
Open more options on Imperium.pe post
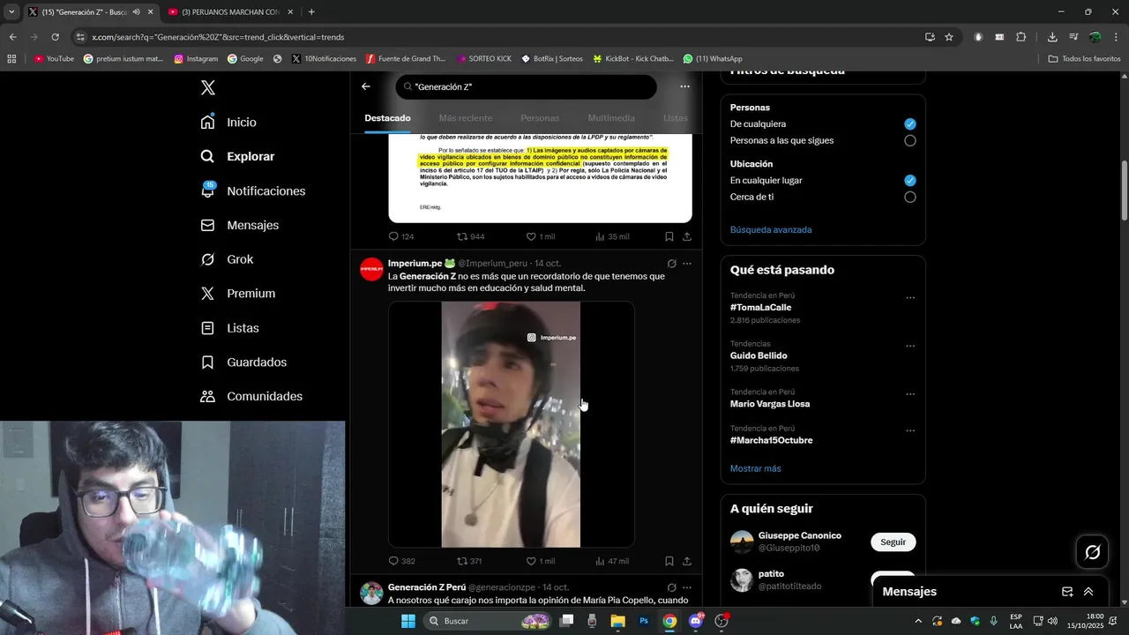coord(687,263)
